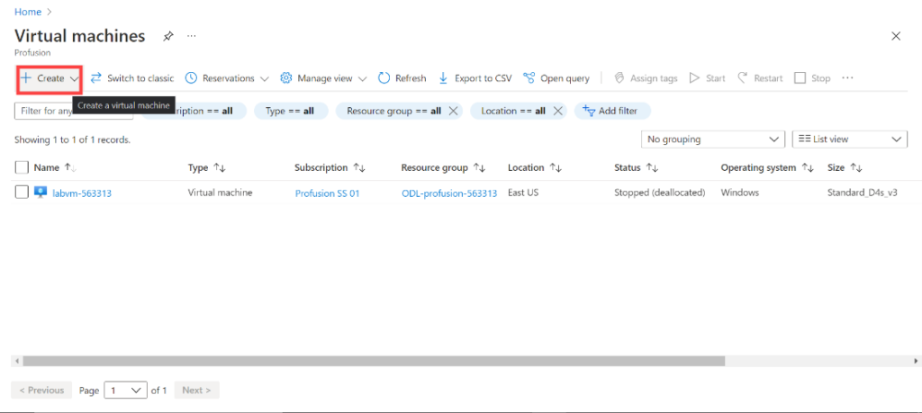922x413 pixels.
Task: Close the Virtual machines blade
Action: (896, 36)
